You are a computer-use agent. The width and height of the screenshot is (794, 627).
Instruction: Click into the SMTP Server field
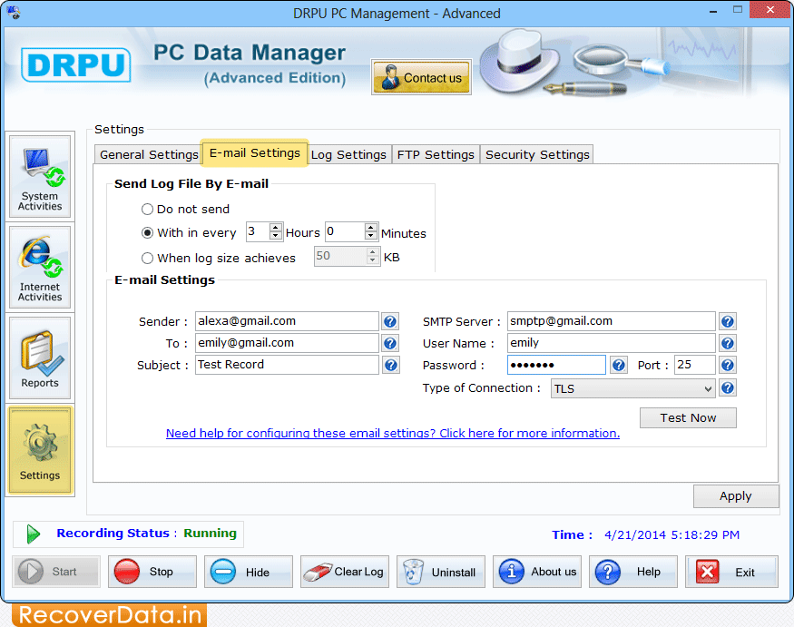coord(612,321)
